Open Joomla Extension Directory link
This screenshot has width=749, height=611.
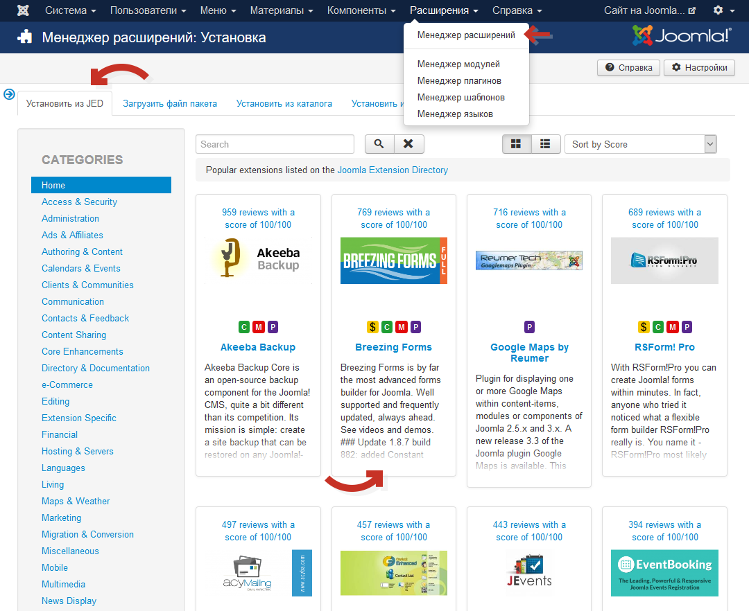coord(393,170)
